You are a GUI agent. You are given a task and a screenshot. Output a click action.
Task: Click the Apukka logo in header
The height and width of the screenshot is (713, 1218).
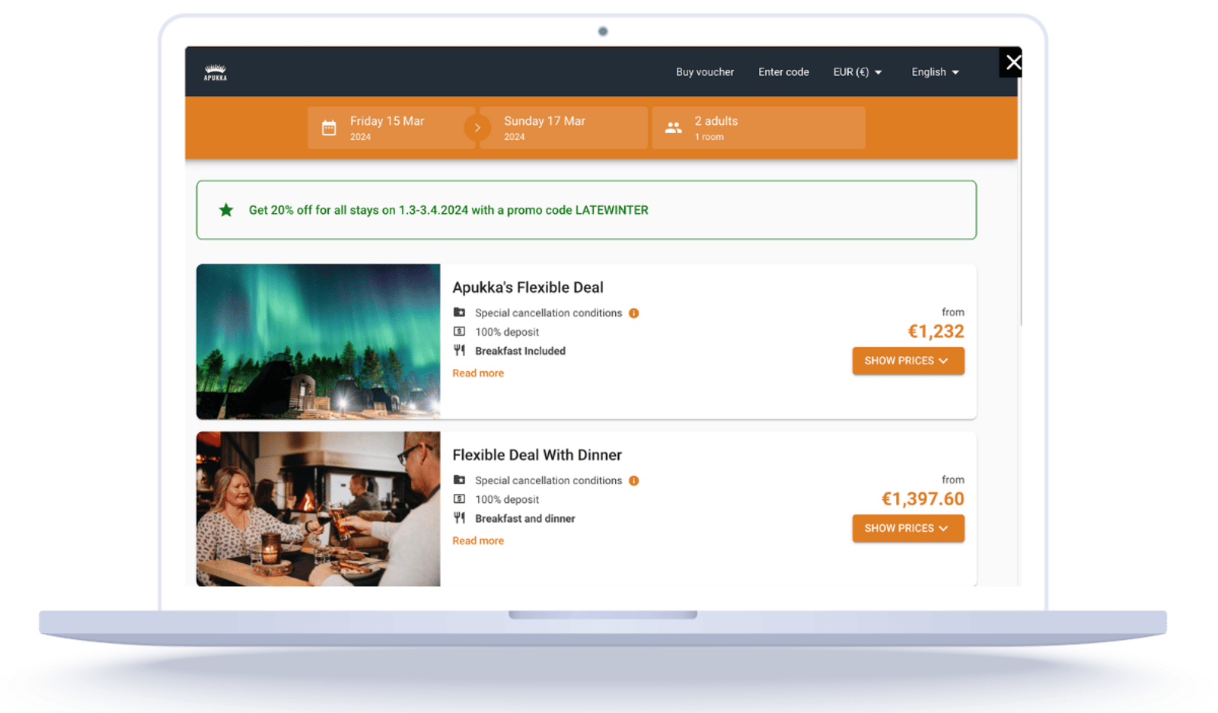(x=215, y=72)
